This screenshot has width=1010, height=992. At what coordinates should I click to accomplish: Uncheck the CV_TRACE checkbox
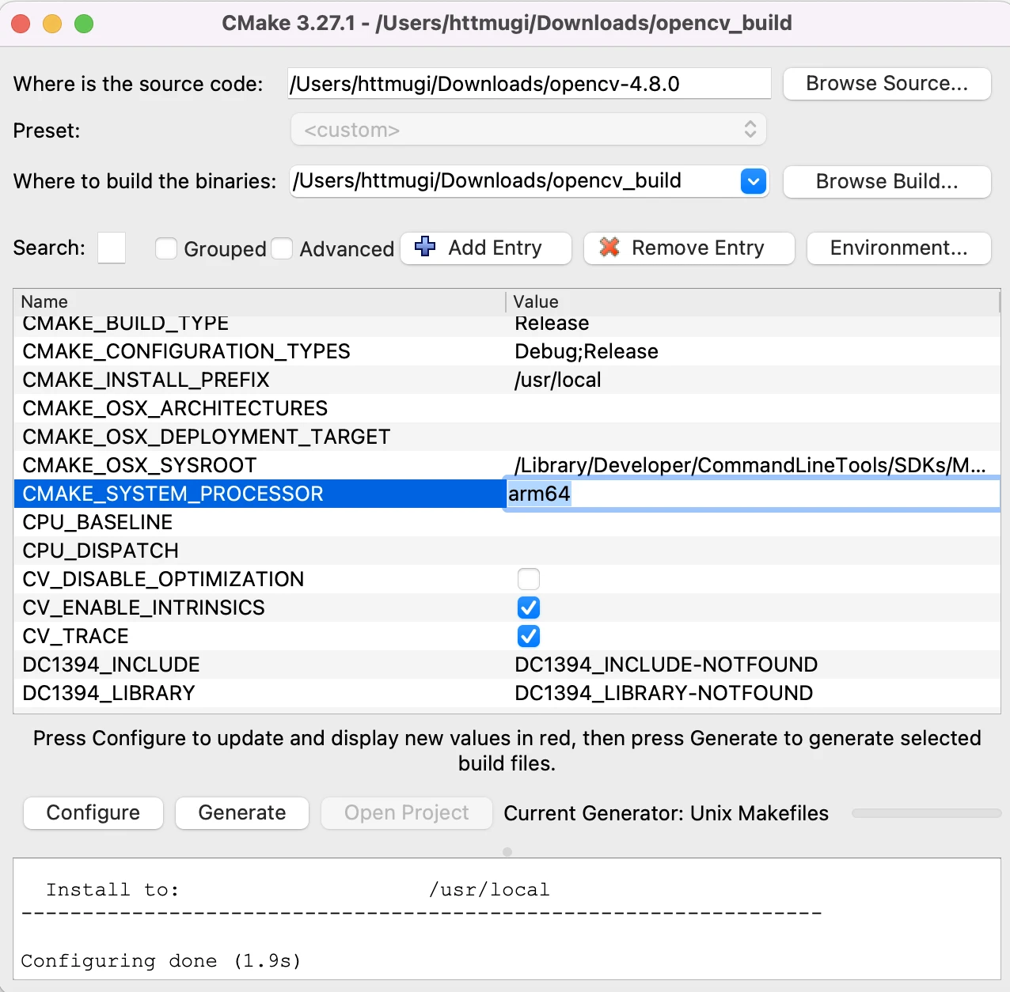pyautogui.click(x=529, y=636)
